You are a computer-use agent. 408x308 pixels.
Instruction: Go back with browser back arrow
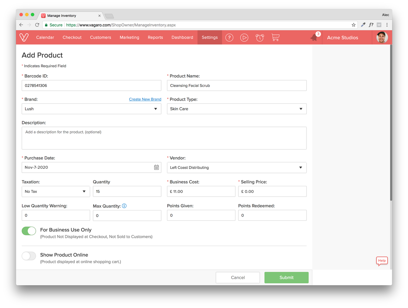[x=21, y=25]
